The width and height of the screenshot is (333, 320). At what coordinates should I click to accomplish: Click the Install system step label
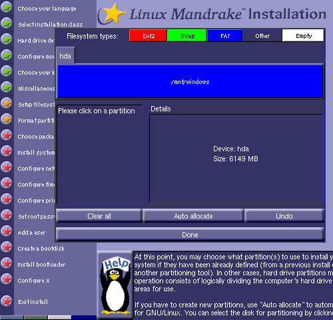[36, 153]
